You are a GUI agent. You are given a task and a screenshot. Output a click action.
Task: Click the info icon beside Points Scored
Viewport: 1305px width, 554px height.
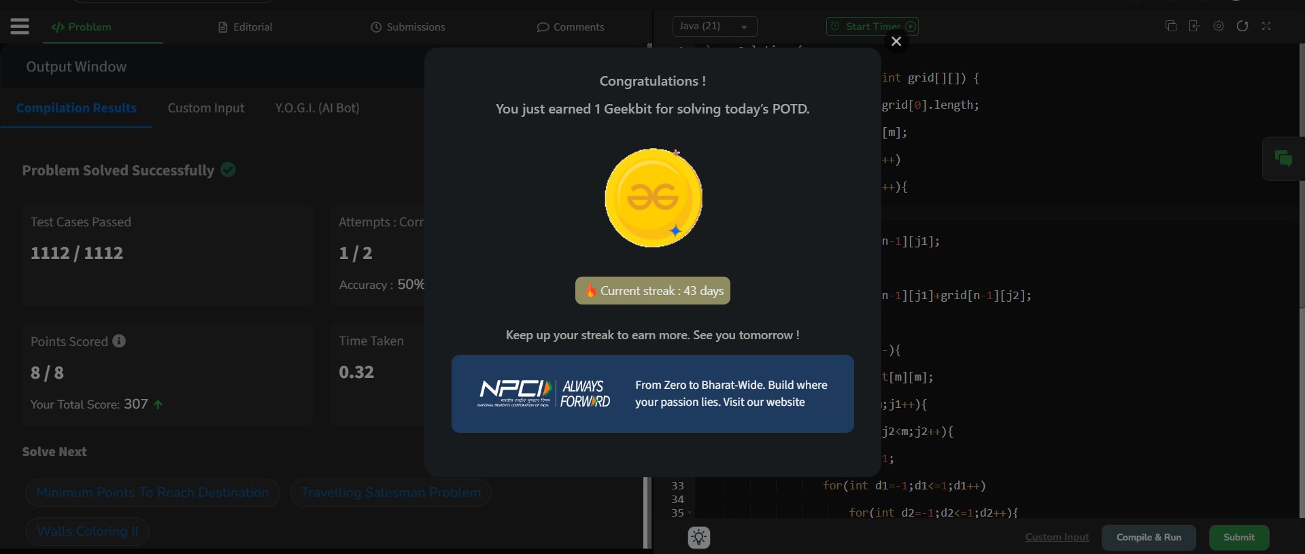(x=119, y=341)
